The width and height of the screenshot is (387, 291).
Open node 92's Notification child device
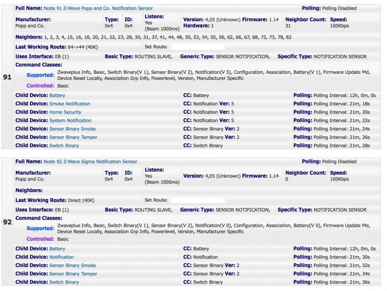62,257
